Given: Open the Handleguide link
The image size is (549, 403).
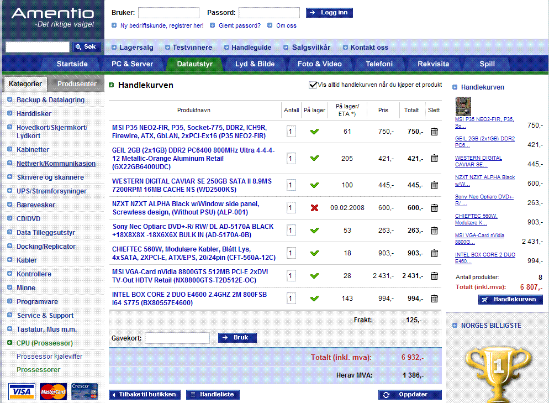Looking at the screenshot, I should point(251,48).
